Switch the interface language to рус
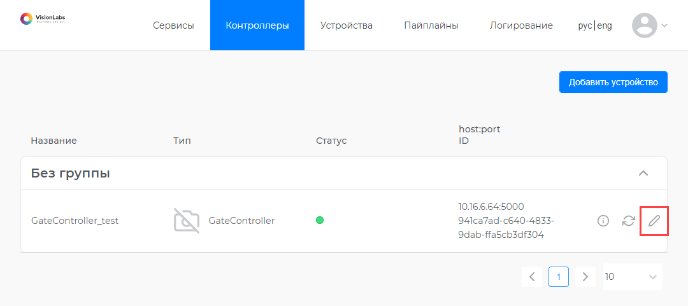The height and width of the screenshot is (306, 688). tap(585, 26)
